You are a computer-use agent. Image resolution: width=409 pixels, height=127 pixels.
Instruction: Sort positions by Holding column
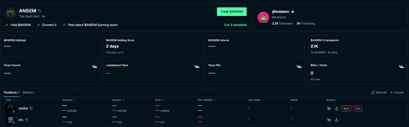(69, 100)
